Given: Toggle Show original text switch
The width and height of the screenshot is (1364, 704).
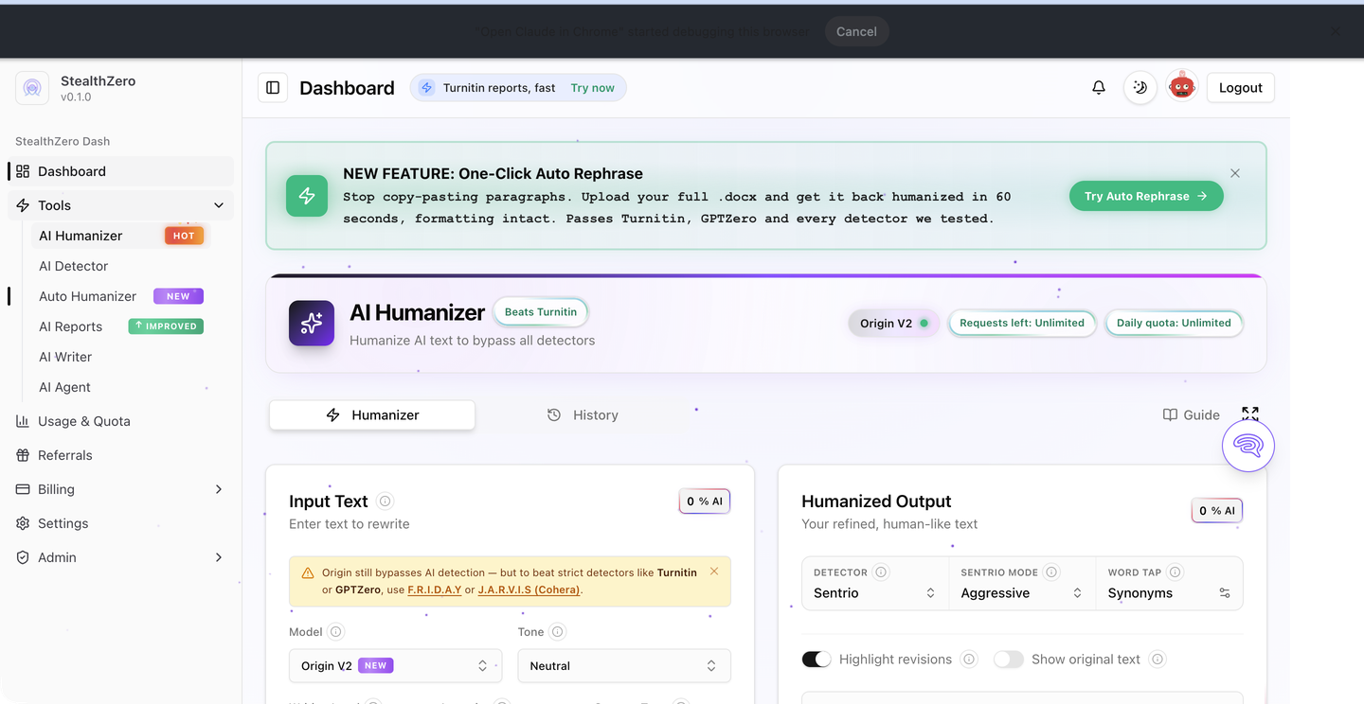Looking at the screenshot, I should click(1009, 660).
